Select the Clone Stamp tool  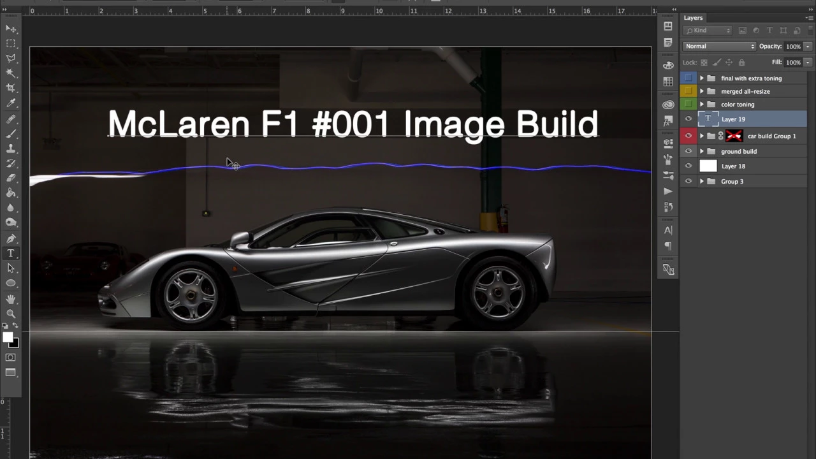tap(11, 149)
